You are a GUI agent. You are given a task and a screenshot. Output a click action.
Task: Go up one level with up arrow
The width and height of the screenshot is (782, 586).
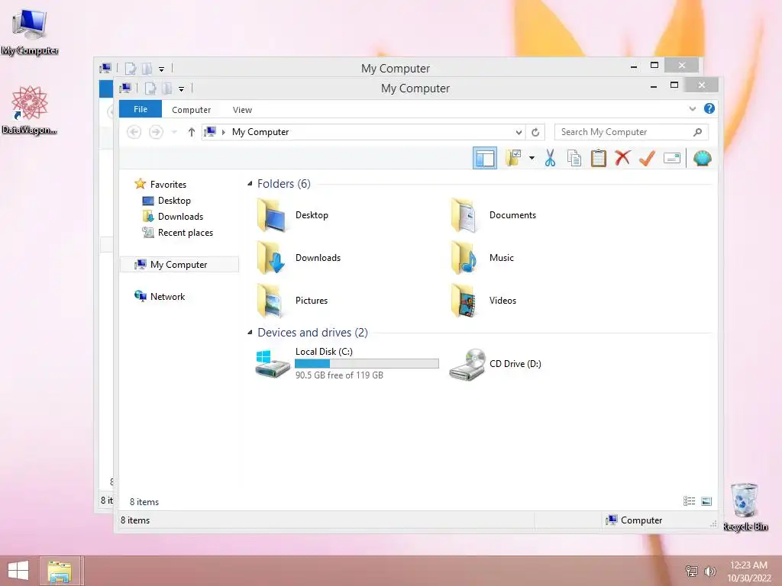[x=192, y=132]
